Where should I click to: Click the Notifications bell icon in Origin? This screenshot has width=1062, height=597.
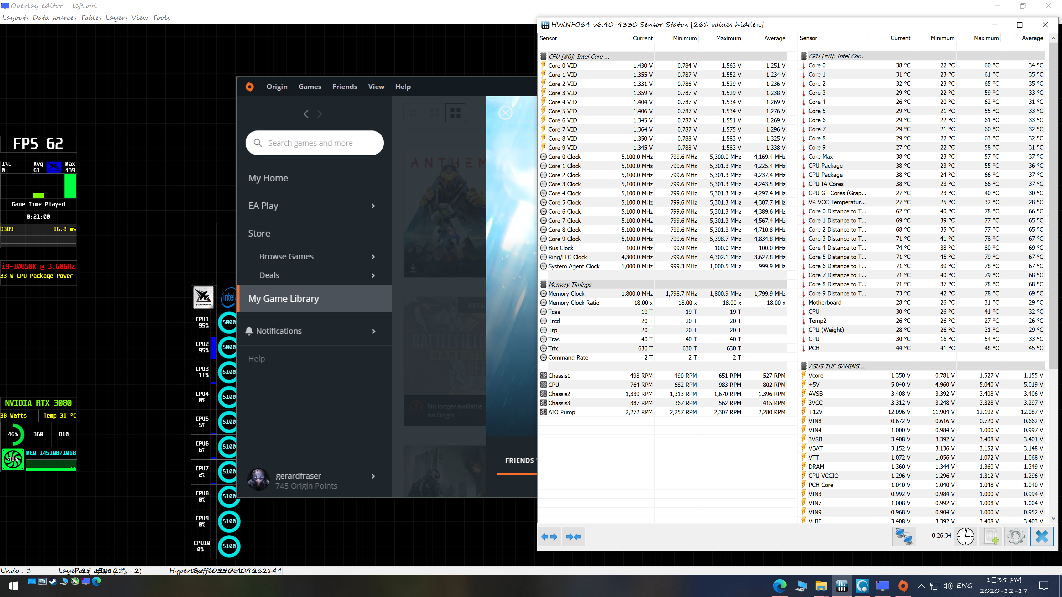coord(249,331)
